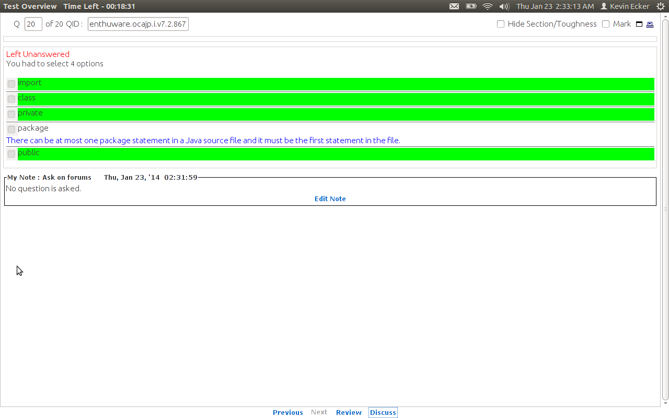This screenshot has height=418, width=669.
Task: Click the volume speaker icon
Action: point(503,6)
